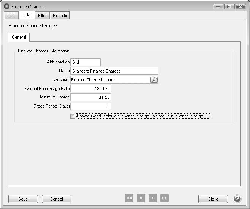Click the Minimum Charge field
Screen dimensions: 250x209
pyautogui.click(x=90, y=97)
